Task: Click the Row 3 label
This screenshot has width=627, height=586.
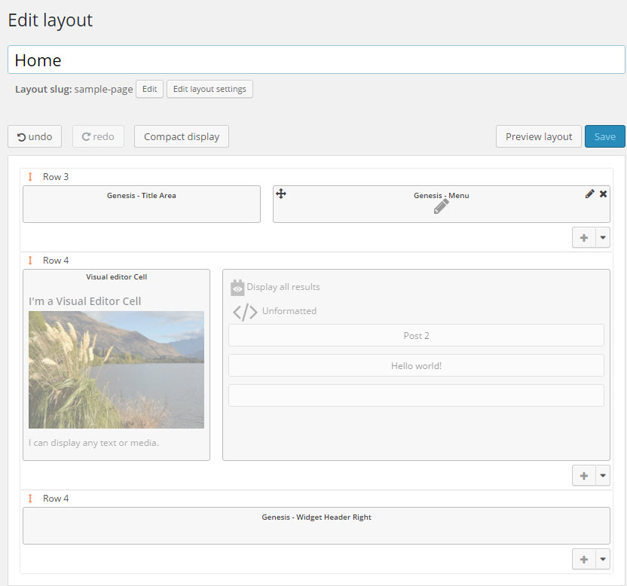Action: pos(56,177)
